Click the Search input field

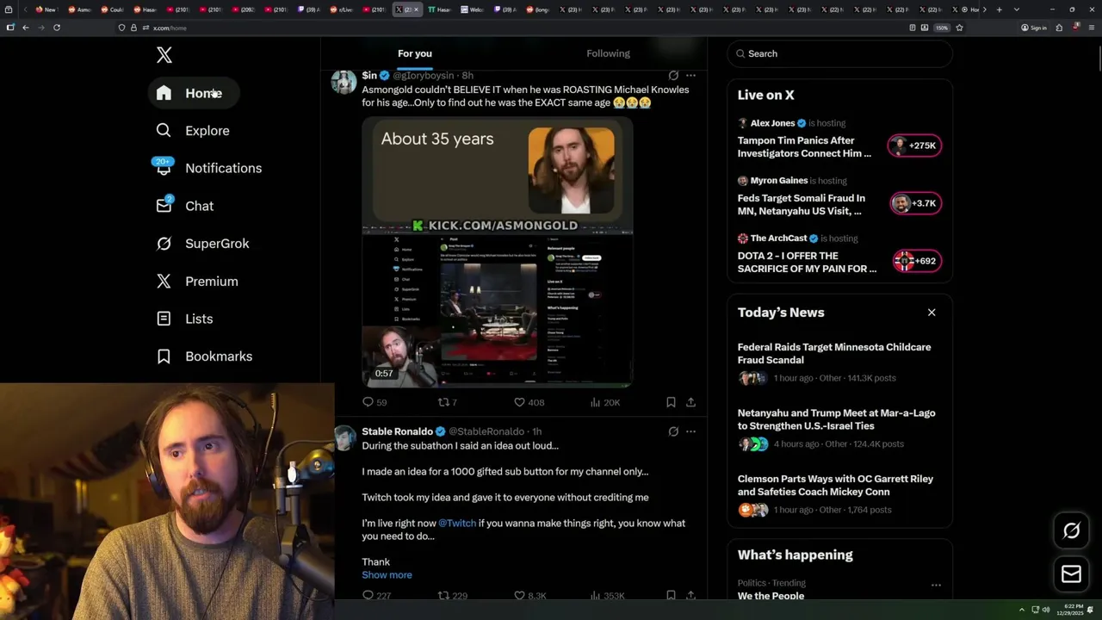(839, 53)
